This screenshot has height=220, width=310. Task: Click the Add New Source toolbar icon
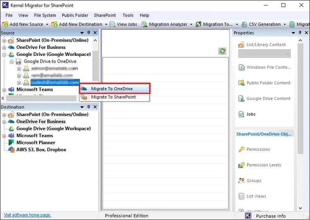pos(5,24)
